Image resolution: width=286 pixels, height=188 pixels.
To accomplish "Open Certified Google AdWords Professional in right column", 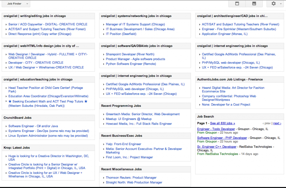I will coord(239,56).
